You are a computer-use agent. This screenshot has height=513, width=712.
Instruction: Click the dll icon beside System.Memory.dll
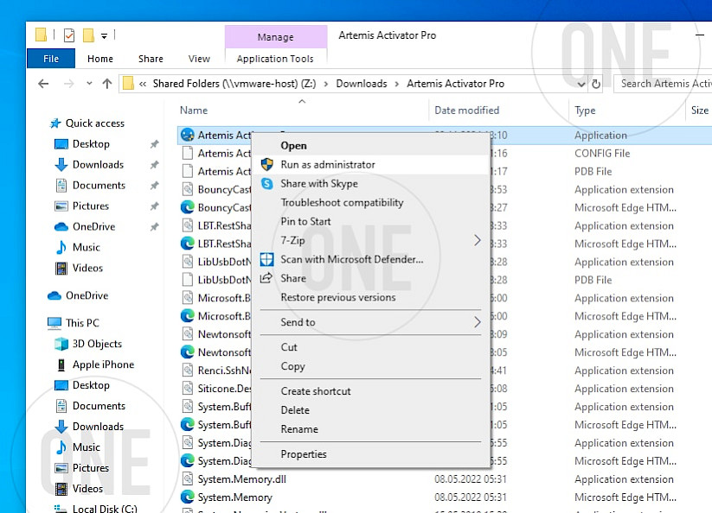coord(187,479)
